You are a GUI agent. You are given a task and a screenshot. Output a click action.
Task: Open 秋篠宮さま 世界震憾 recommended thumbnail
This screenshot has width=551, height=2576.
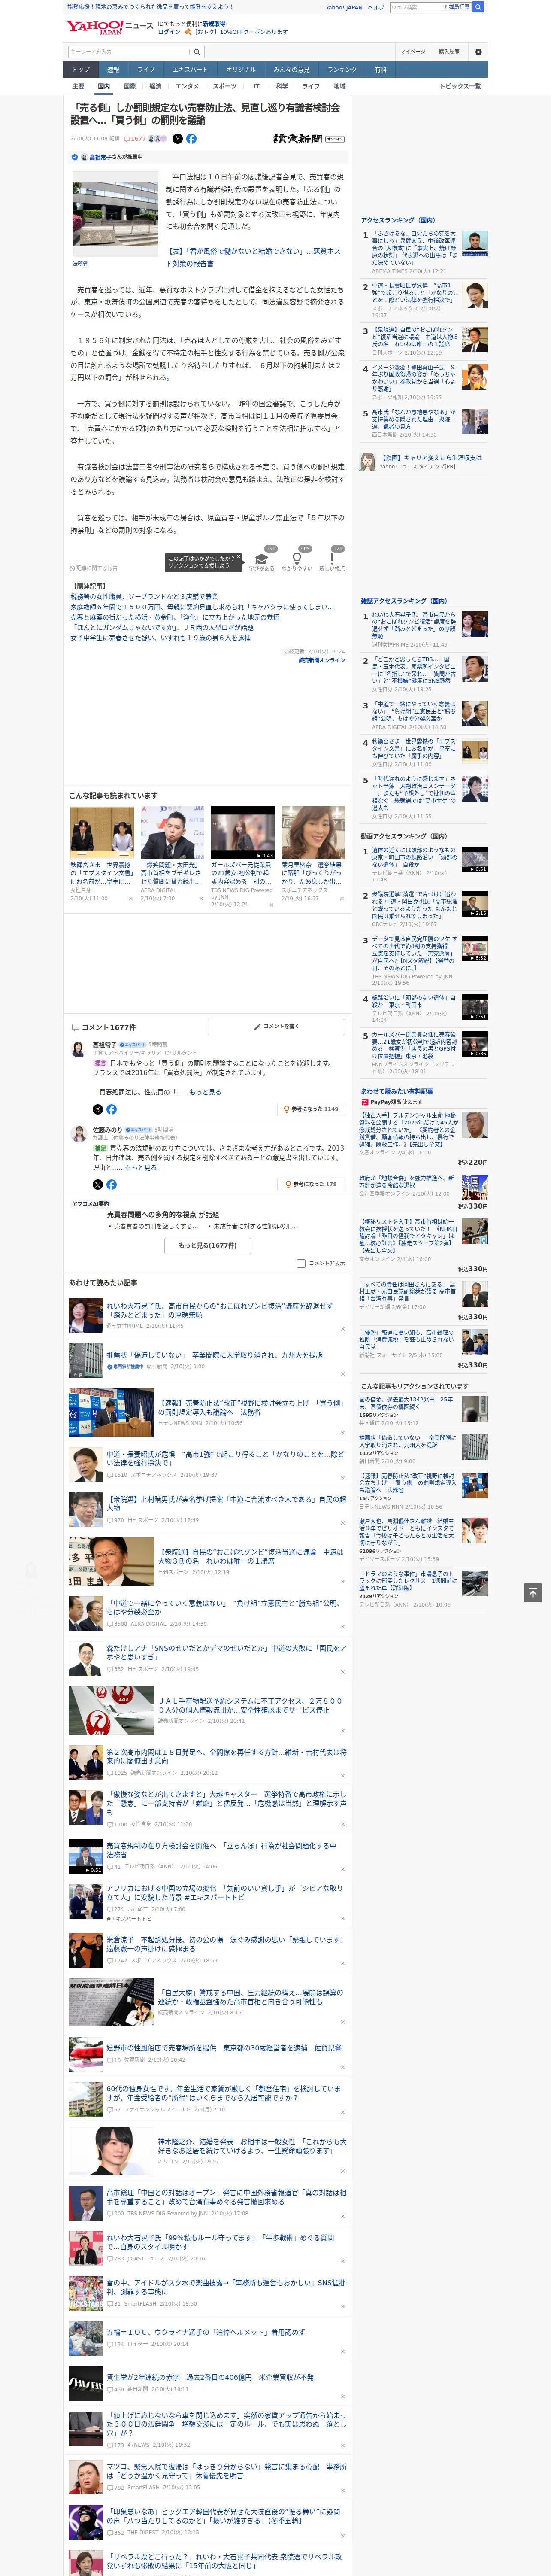tap(102, 833)
